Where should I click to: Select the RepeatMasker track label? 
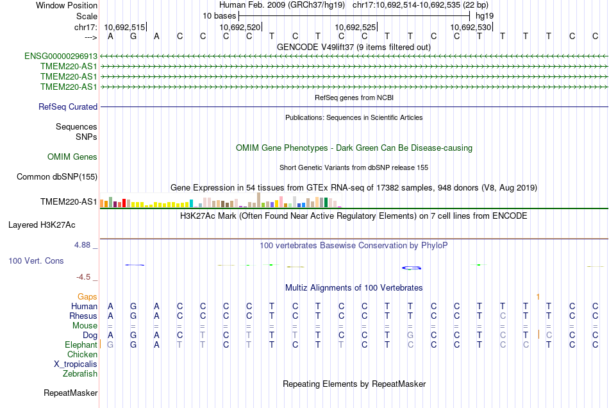(71, 393)
